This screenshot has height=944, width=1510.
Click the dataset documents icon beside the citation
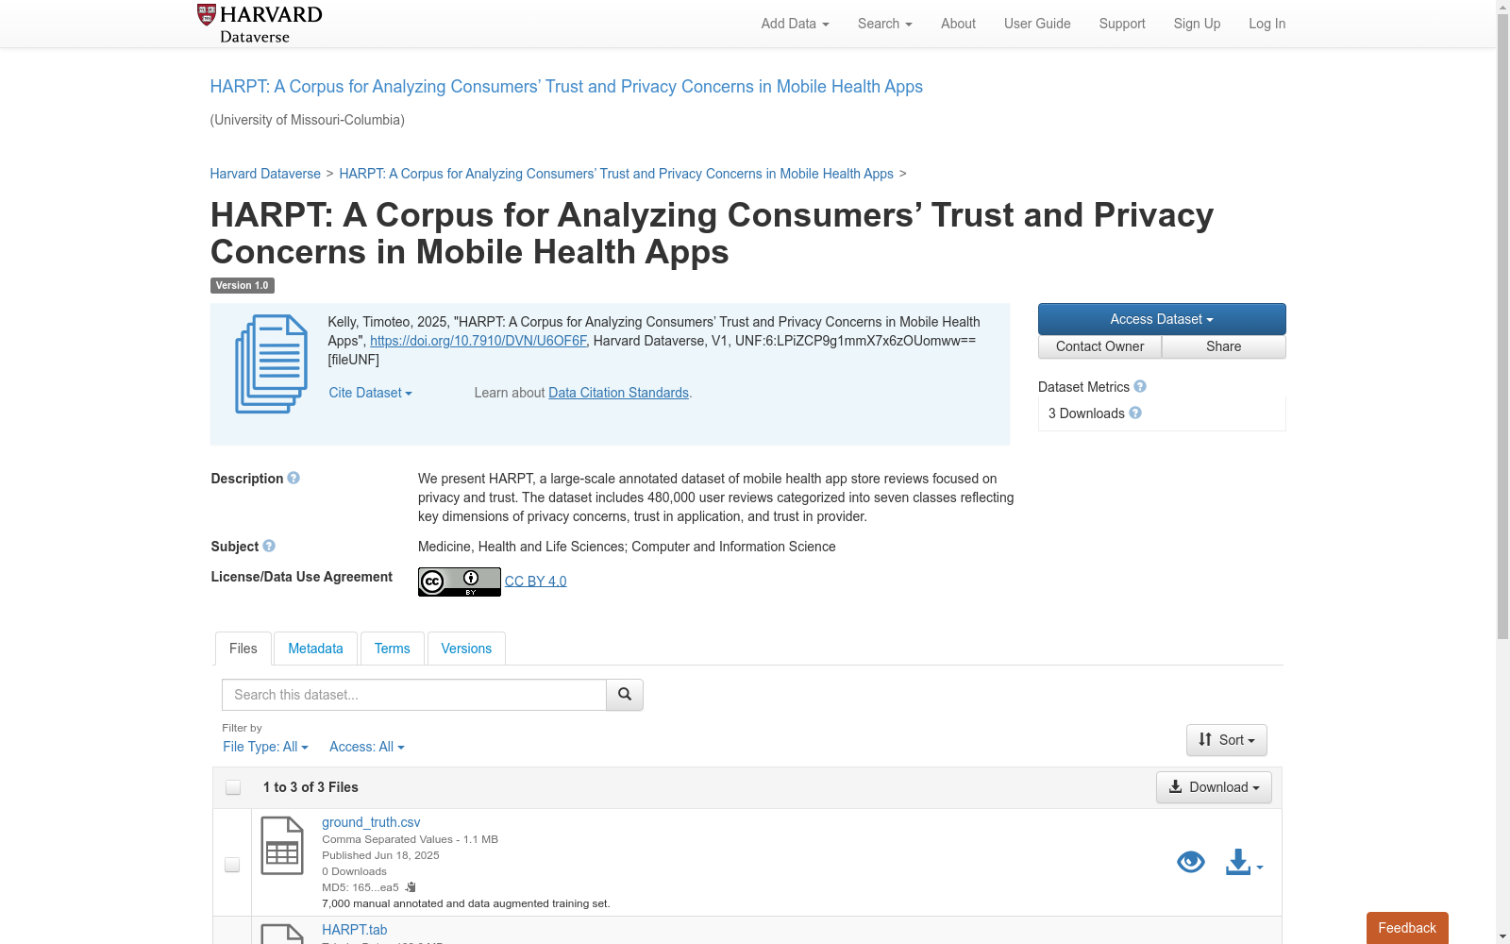click(x=271, y=364)
